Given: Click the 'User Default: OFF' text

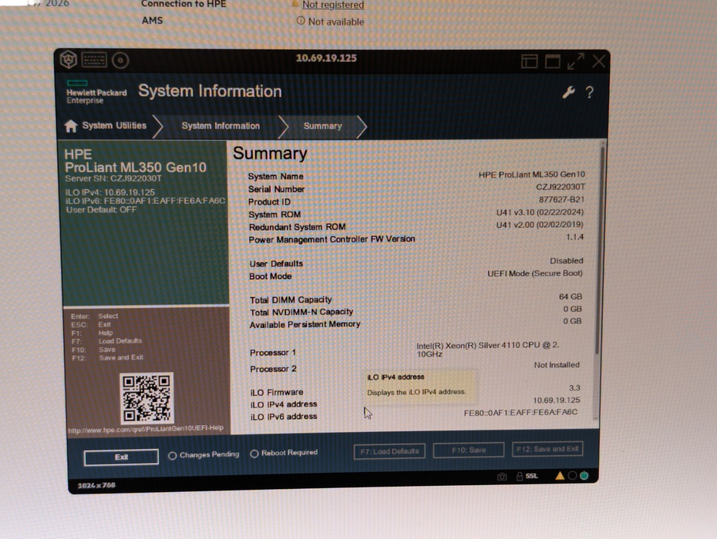Looking at the screenshot, I should coord(101,209).
